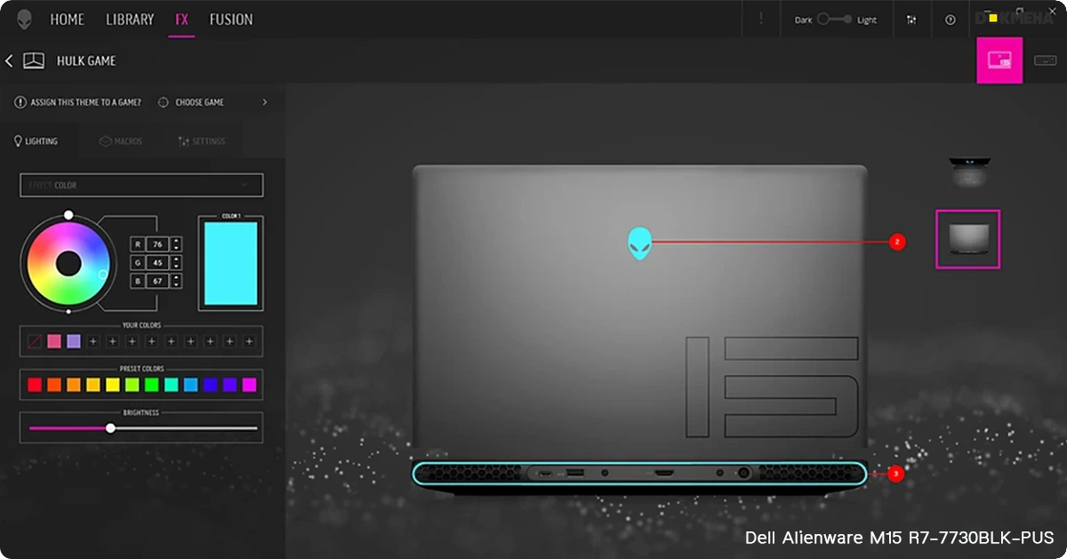Screen dimensions: 1067x559
Task: Select the dark blue preset color
Action: [x=211, y=385]
